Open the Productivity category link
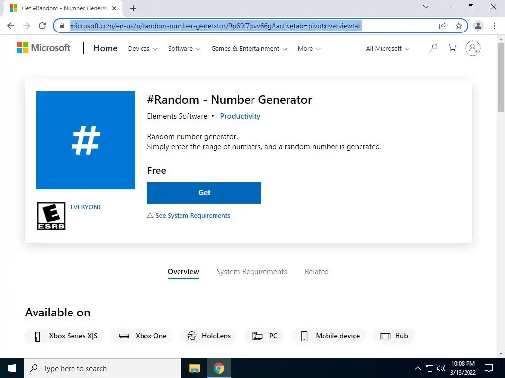The image size is (505, 378). coord(240,116)
